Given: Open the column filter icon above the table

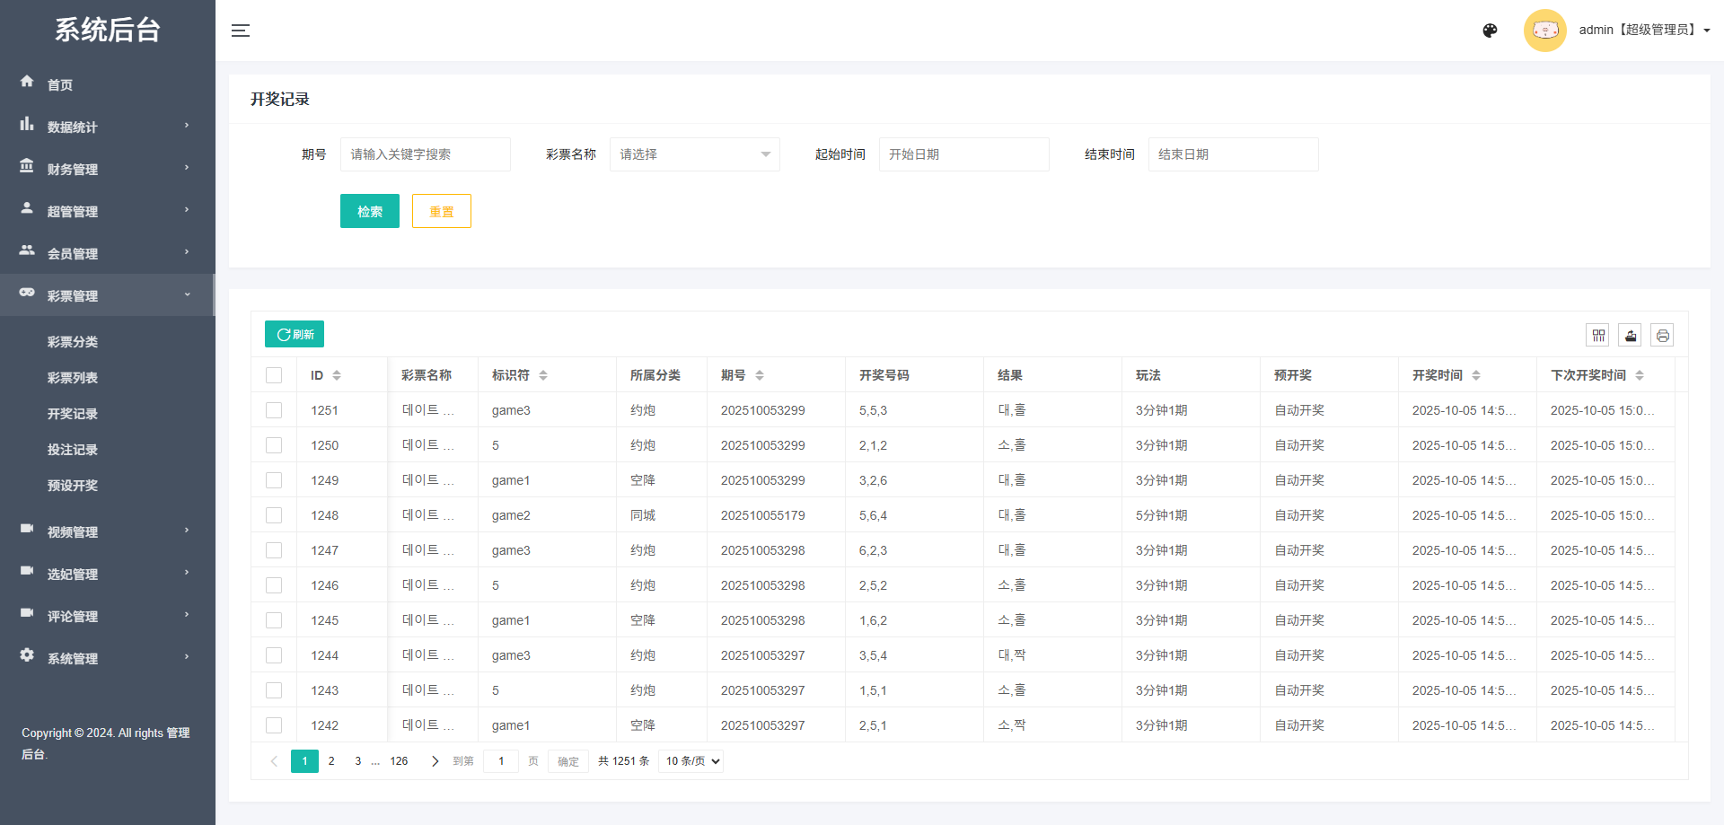Looking at the screenshot, I should click(1598, 334).
